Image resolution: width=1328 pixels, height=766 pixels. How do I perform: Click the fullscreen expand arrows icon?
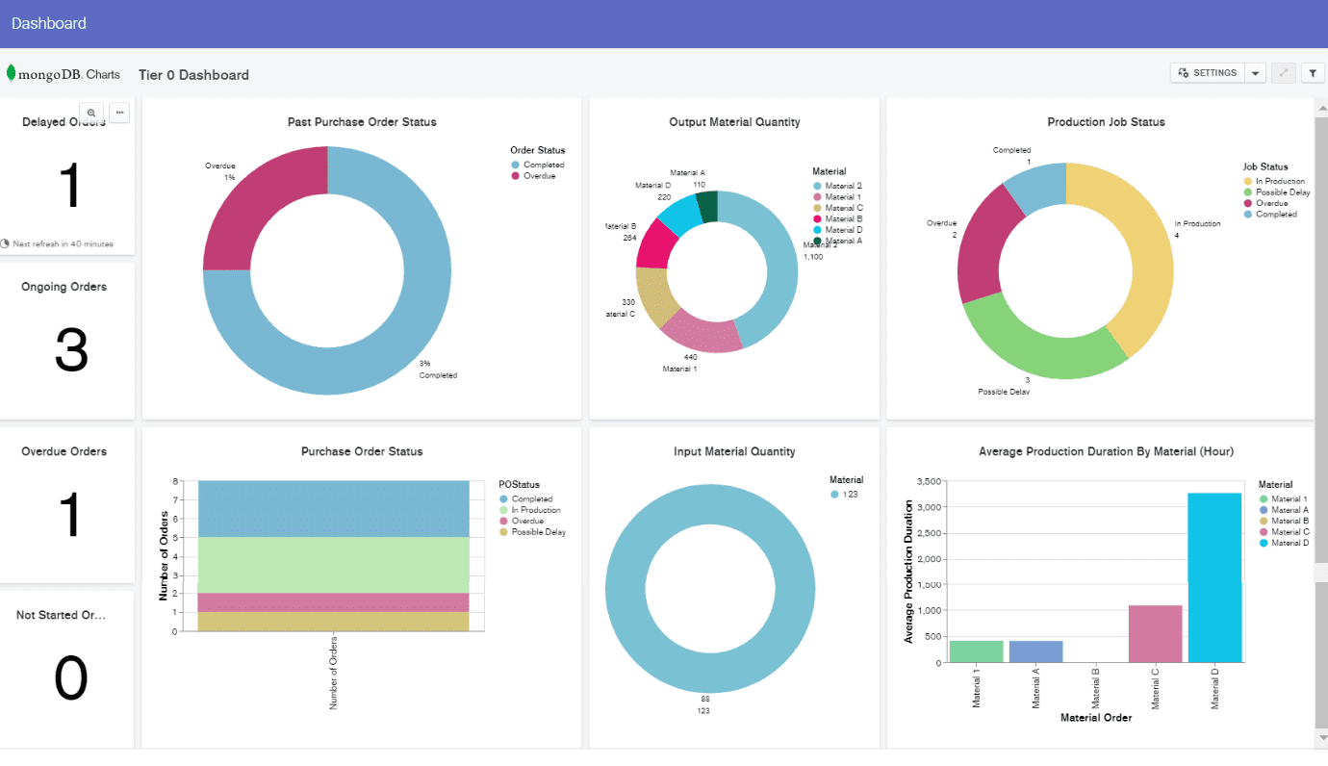1282,73
